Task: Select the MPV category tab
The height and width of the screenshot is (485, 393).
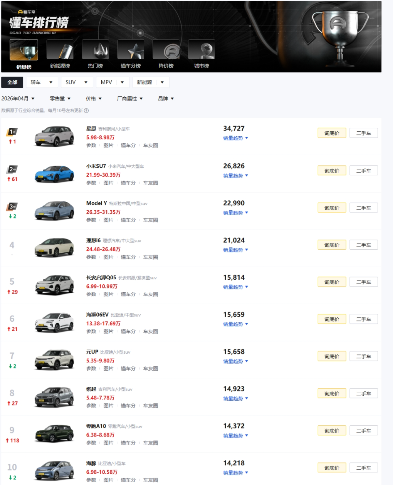Action: (106, 82)
